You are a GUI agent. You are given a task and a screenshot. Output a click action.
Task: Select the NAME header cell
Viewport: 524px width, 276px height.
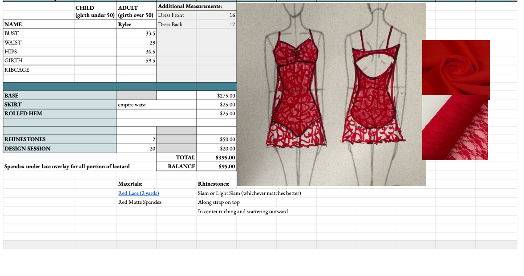pos(38,24)
